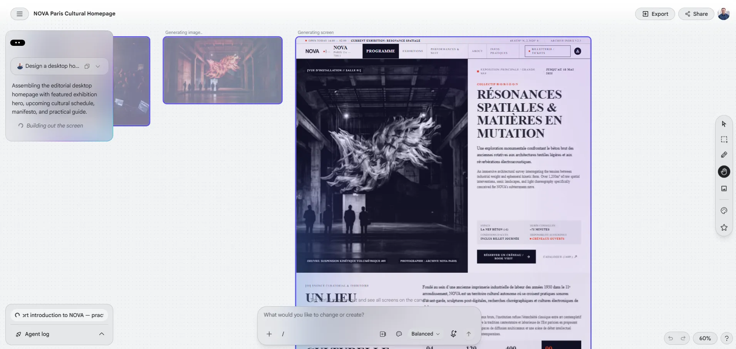The height and width of the screenshot is (349, 736).
Task: Click the Export button
Action: pos(655,14)
